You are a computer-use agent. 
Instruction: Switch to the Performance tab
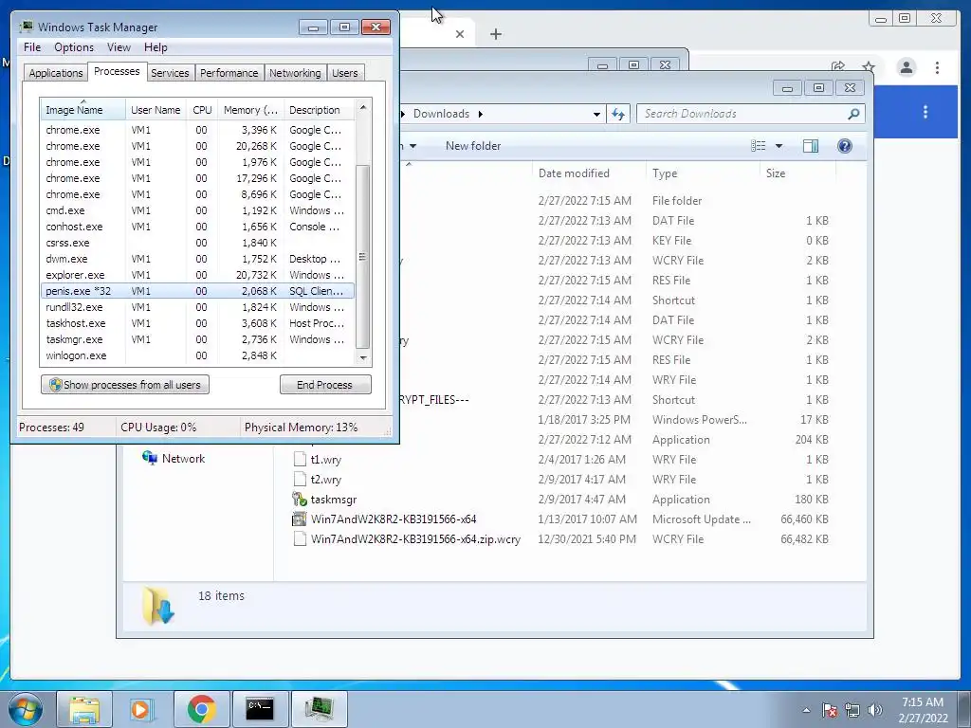(x=229, y=73)
